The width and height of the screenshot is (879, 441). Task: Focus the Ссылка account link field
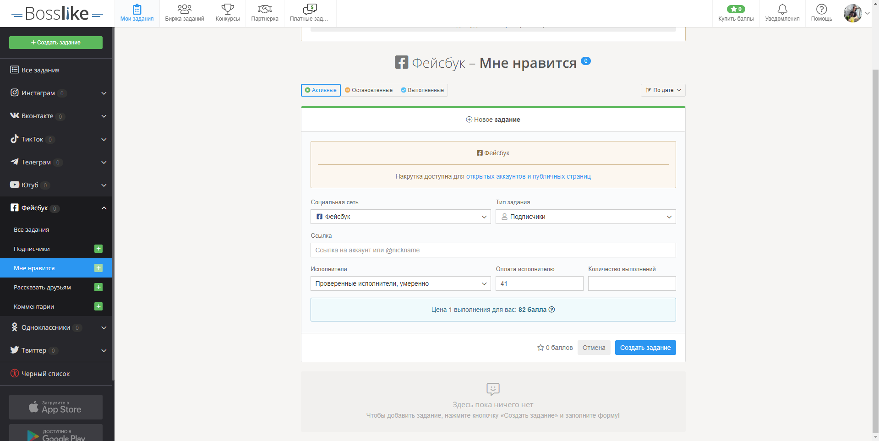[493, 250]
